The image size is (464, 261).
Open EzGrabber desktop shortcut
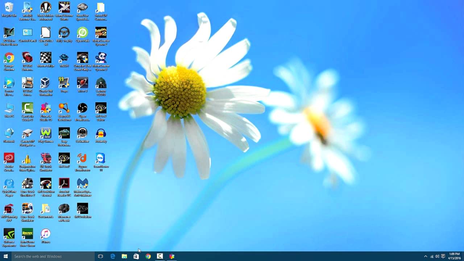click(x=83, y=135)
